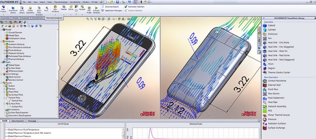
Task: Select the Fan SmartPart icon
Action: 265,38
